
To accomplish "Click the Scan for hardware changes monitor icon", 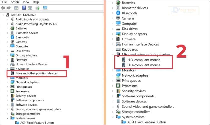I will point(45,8).
